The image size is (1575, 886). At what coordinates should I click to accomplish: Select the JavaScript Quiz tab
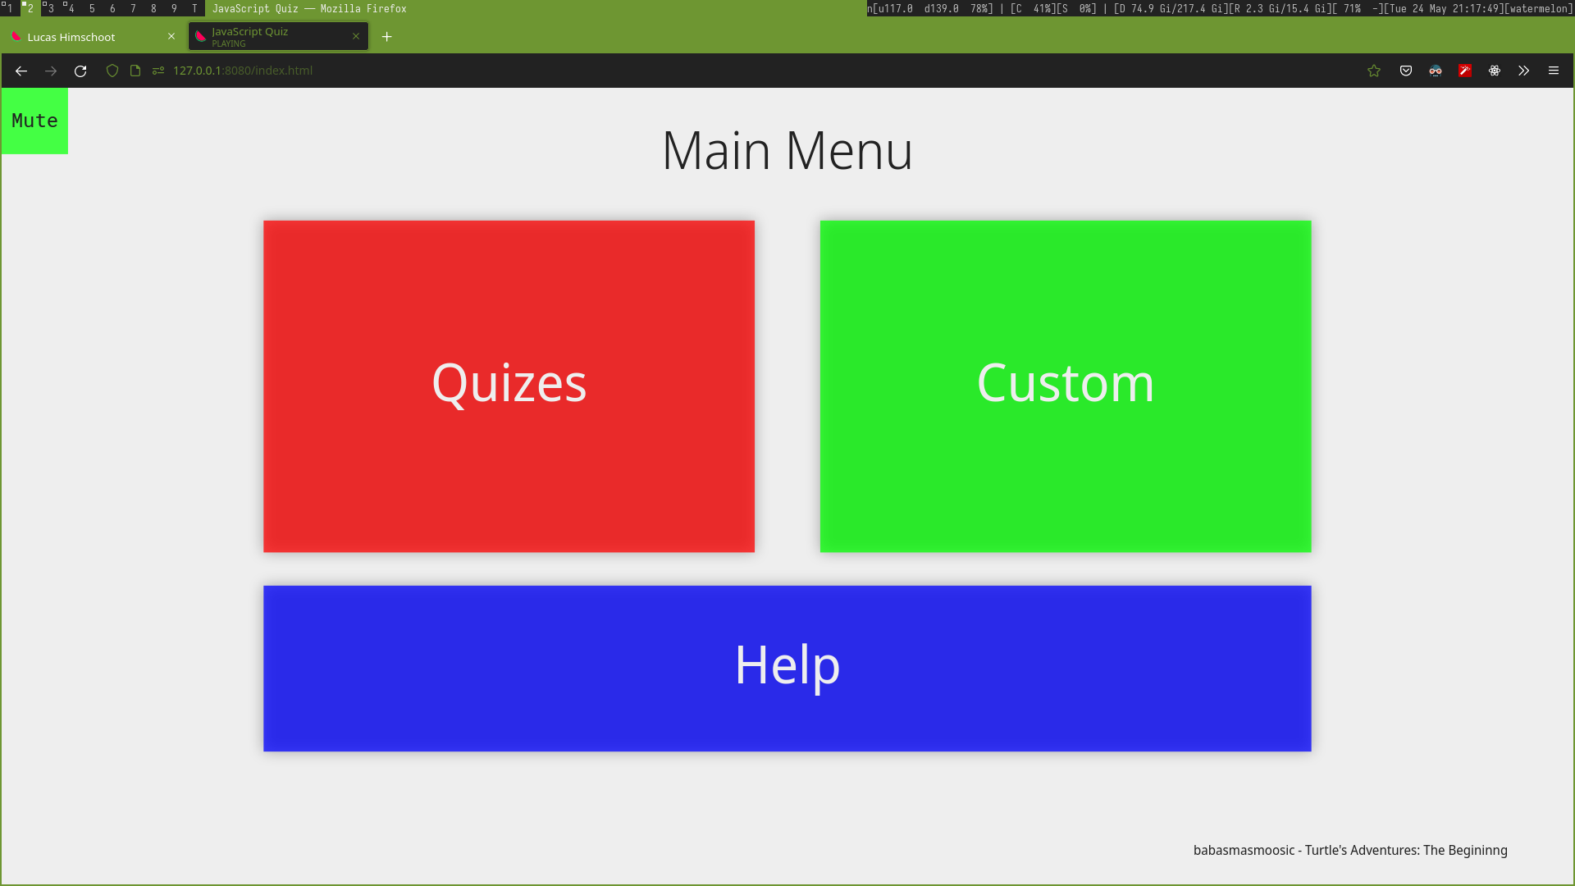[274, 36]
